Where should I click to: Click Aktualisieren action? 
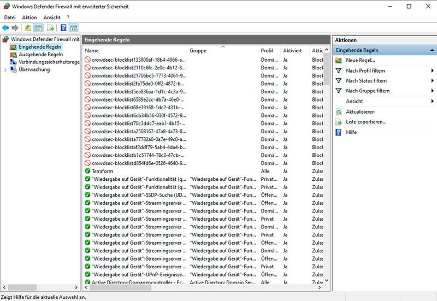pyautogui.click(x=360, y=112)
